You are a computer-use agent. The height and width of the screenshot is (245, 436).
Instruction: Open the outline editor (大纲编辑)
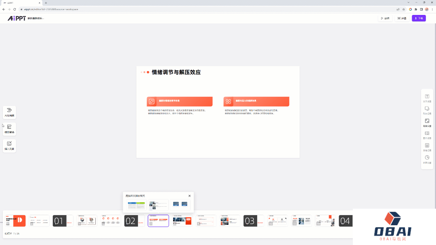9,112
